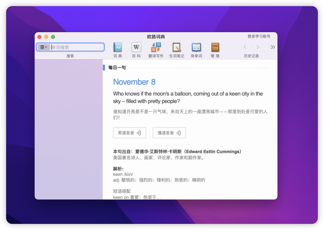Click the definition adj. 敏锐的；强烈的
324x230 pixels.
point(159,180)
